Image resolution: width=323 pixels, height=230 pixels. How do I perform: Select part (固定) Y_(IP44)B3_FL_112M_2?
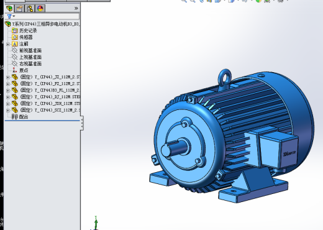tap(46, 90)
